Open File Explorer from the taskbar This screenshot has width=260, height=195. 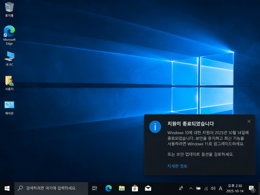click(x=122, y=188)
